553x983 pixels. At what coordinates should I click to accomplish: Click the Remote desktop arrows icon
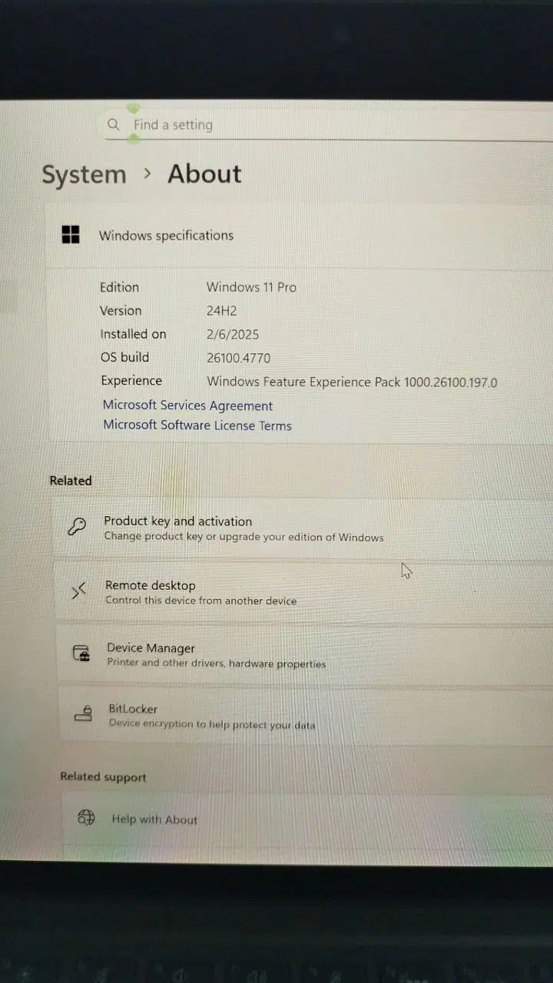tap(78, 591)
